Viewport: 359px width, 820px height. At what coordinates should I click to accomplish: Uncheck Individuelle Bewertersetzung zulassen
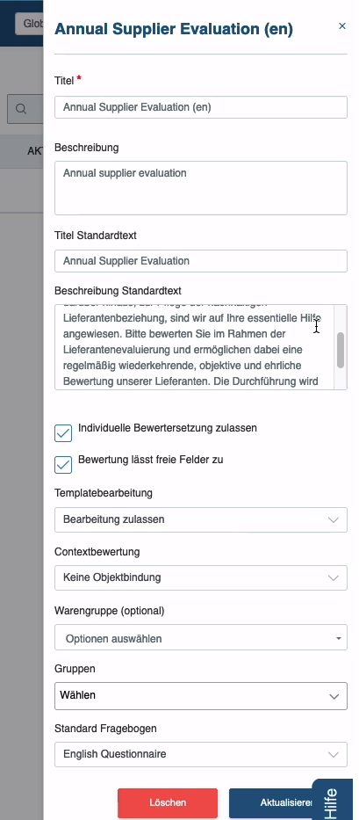[x=63, y=433]
